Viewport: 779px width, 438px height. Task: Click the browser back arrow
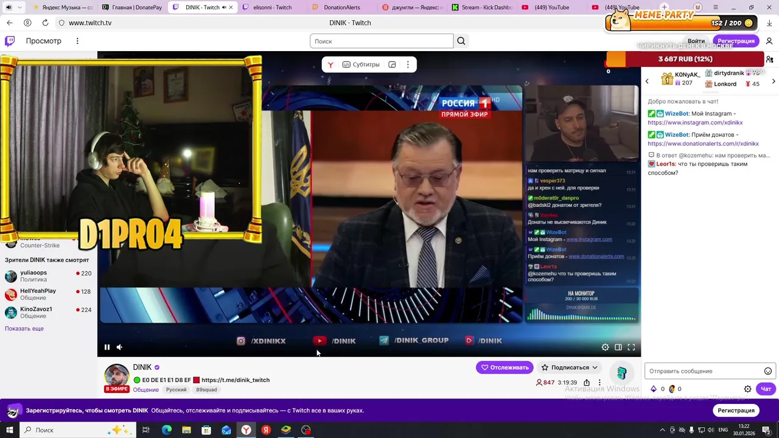[x=9, y=23]
